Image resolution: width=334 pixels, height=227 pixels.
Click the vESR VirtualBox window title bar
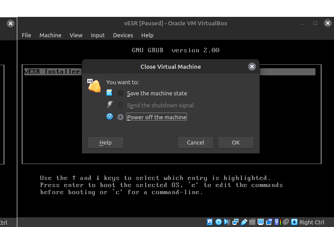point(175,23)
